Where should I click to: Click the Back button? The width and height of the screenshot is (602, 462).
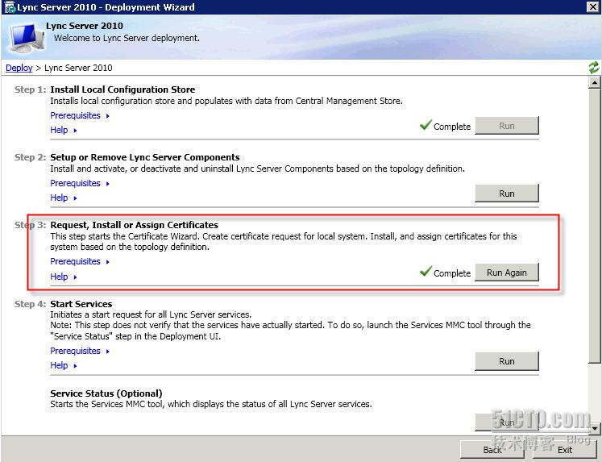click(492, 450)
